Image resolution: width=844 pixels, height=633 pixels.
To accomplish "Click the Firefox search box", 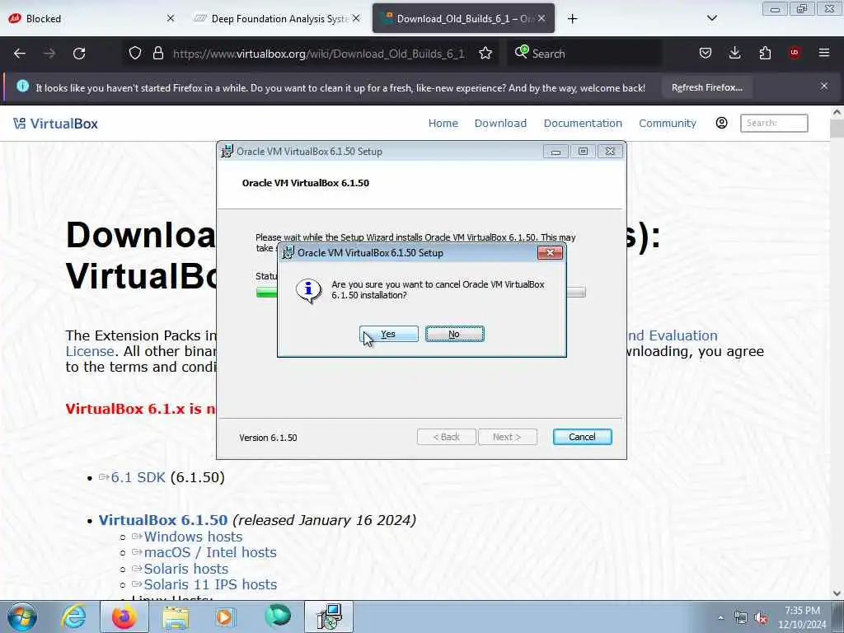I will (584, 54).
